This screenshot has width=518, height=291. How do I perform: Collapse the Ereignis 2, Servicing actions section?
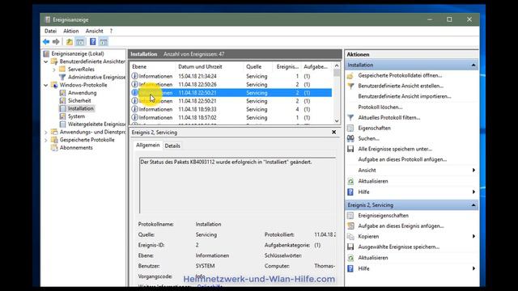473,205
